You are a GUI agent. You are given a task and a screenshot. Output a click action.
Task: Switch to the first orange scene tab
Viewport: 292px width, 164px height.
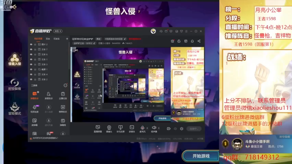(38, 39)
